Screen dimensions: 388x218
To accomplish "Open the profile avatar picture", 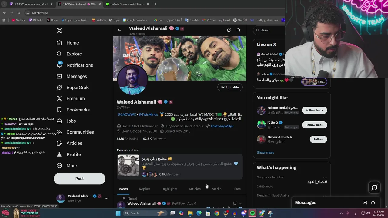I will [132, 80].
